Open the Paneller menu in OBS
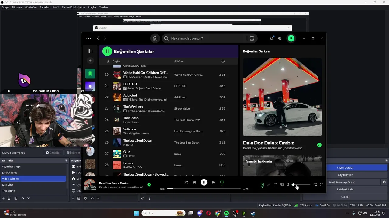This screenshot has width=389, height=218. [x=45, y=7]
